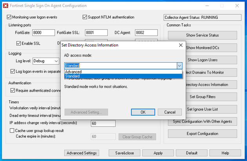
Task: Click Collector Agent Status RUNNING field
Action: (202, 18)
